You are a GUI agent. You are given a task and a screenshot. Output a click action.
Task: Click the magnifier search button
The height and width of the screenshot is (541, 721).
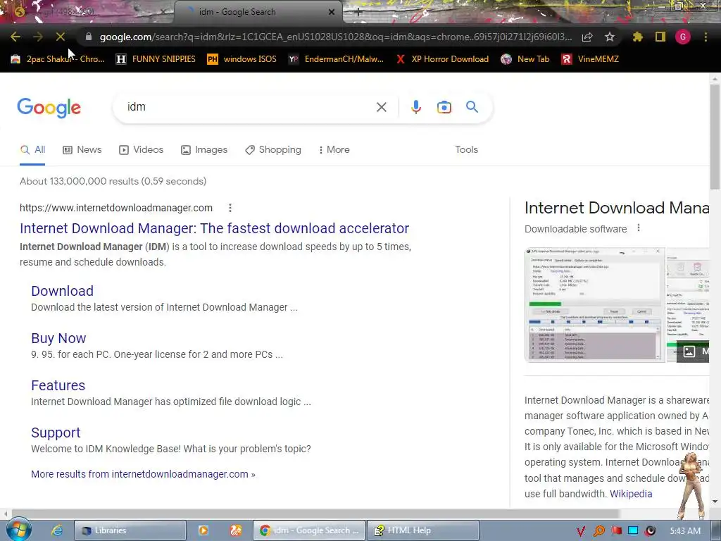pos(472,107)
